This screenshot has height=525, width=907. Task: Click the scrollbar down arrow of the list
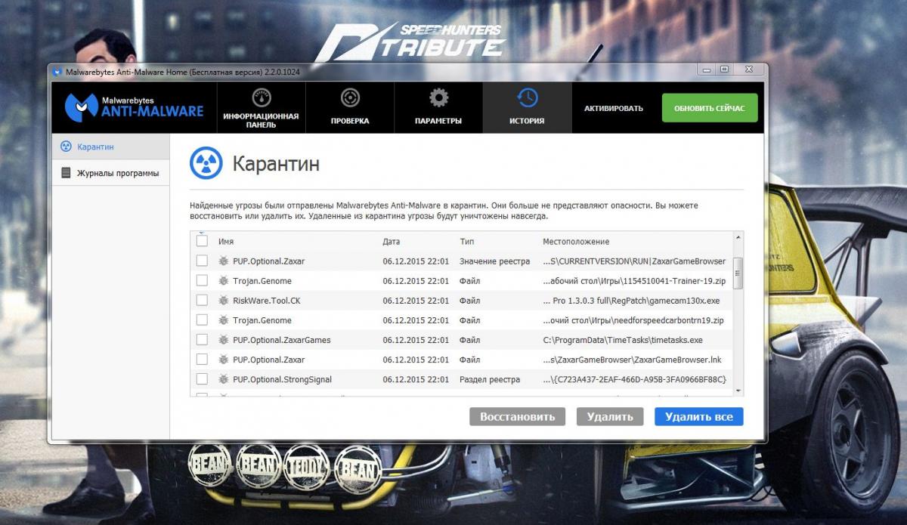click(738, 390)
